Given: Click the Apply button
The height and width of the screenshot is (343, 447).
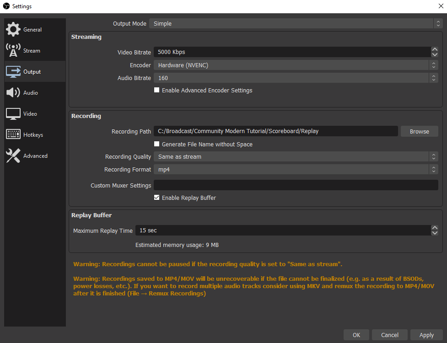Looking at the screenshot, I should (426, 335).
